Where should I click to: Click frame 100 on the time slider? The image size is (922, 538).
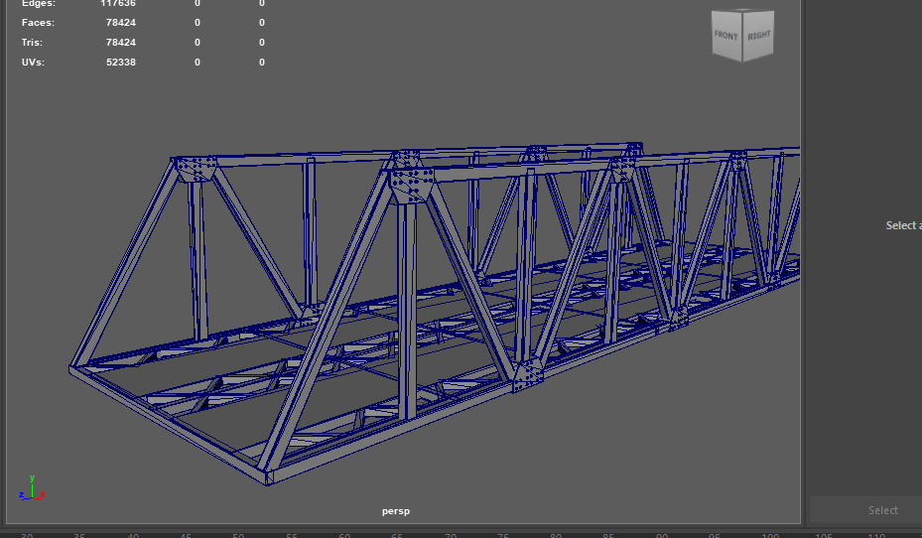pos(770,535)
